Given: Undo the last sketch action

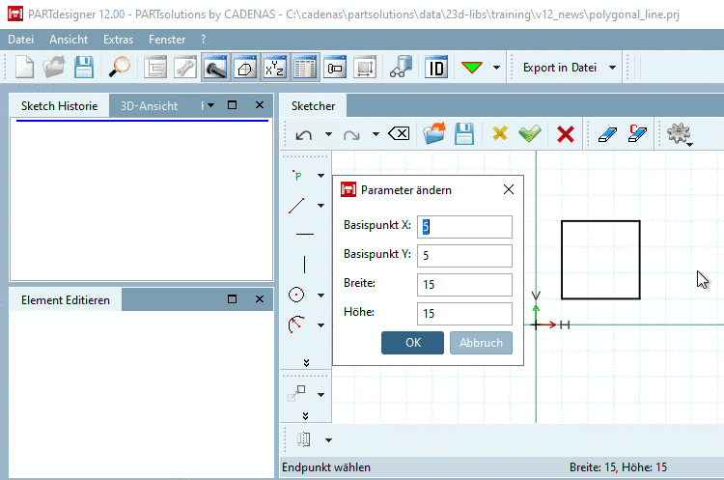Looking at the screenshot, I should click(x=304, y=134).
